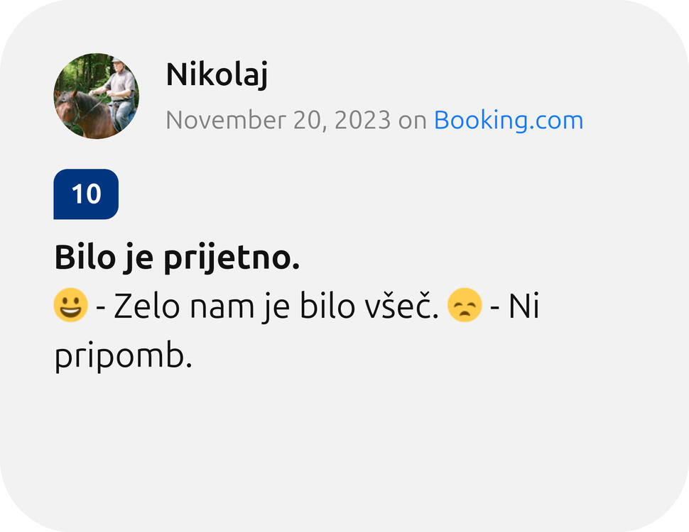The width and height of the screenshot is (689, 532).
Task: Click the horse in the avatar photo
Action: pyautogui.click(x=80, y=113)
